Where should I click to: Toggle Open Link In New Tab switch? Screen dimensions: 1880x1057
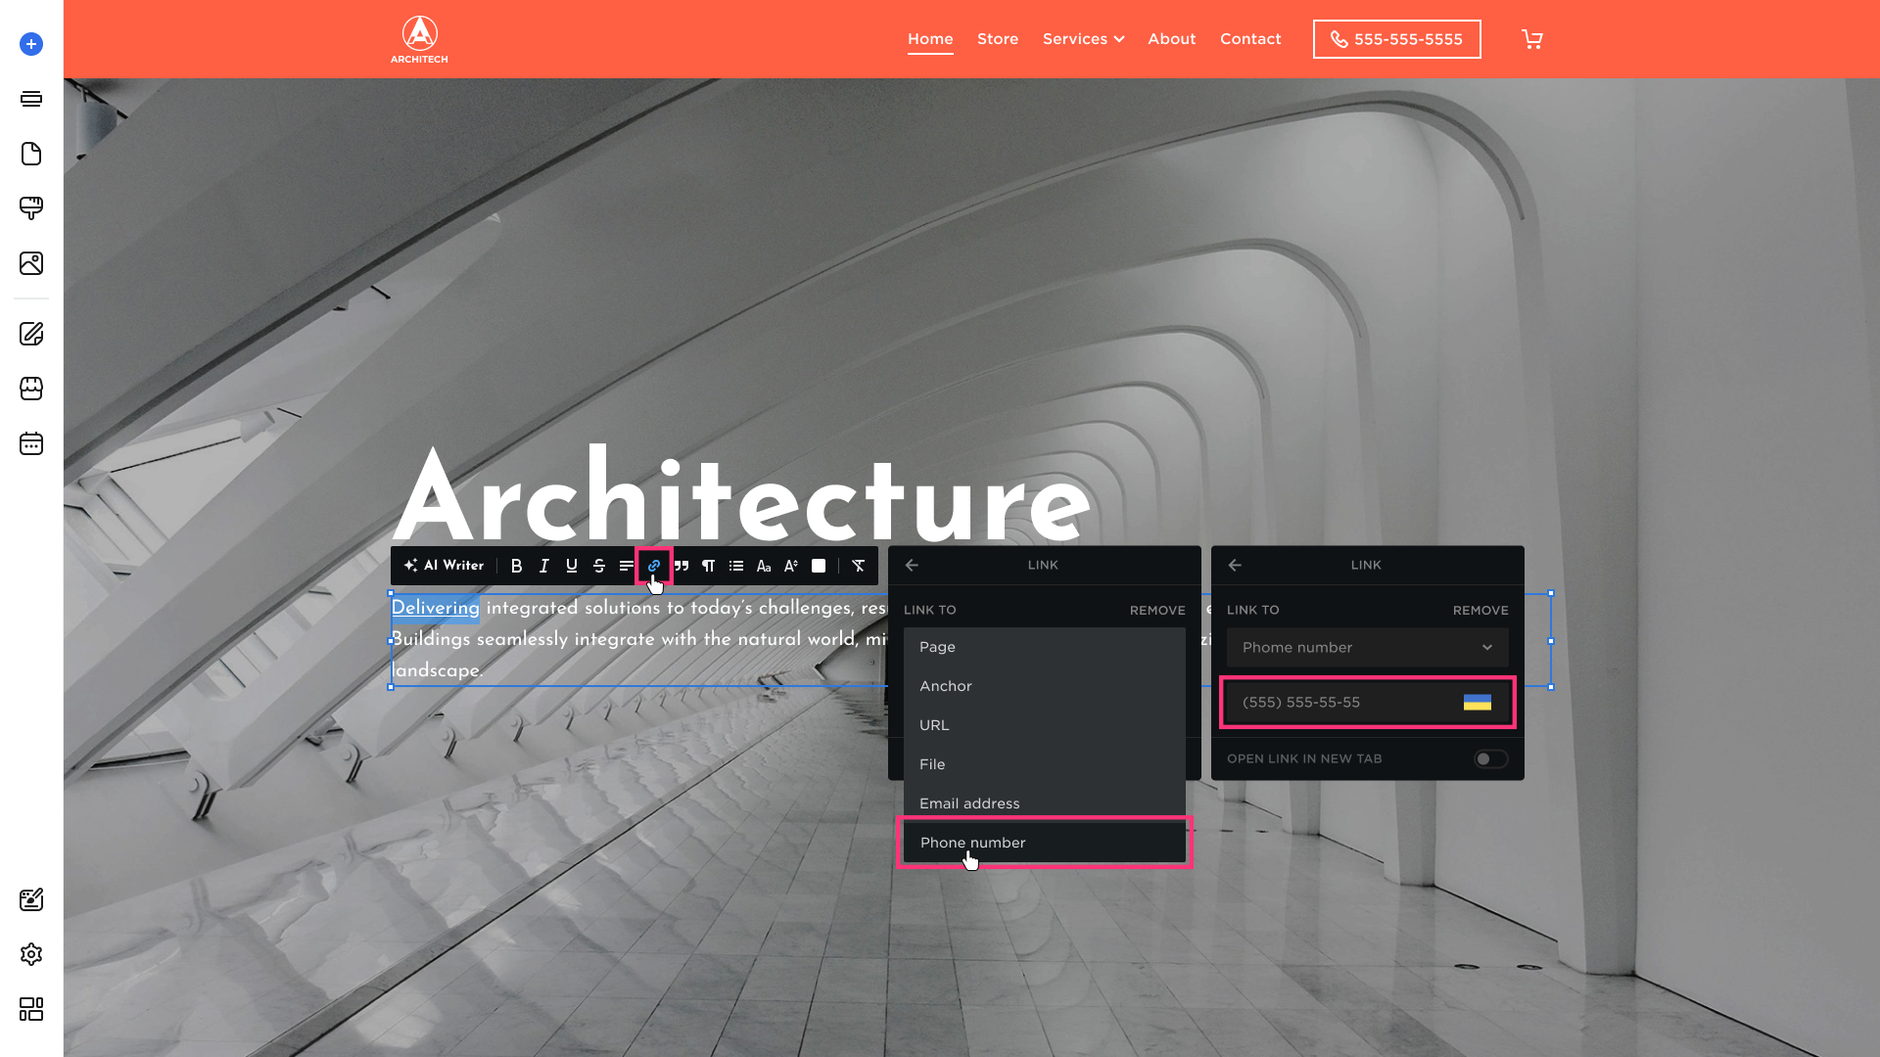[x=1490, y=759]
